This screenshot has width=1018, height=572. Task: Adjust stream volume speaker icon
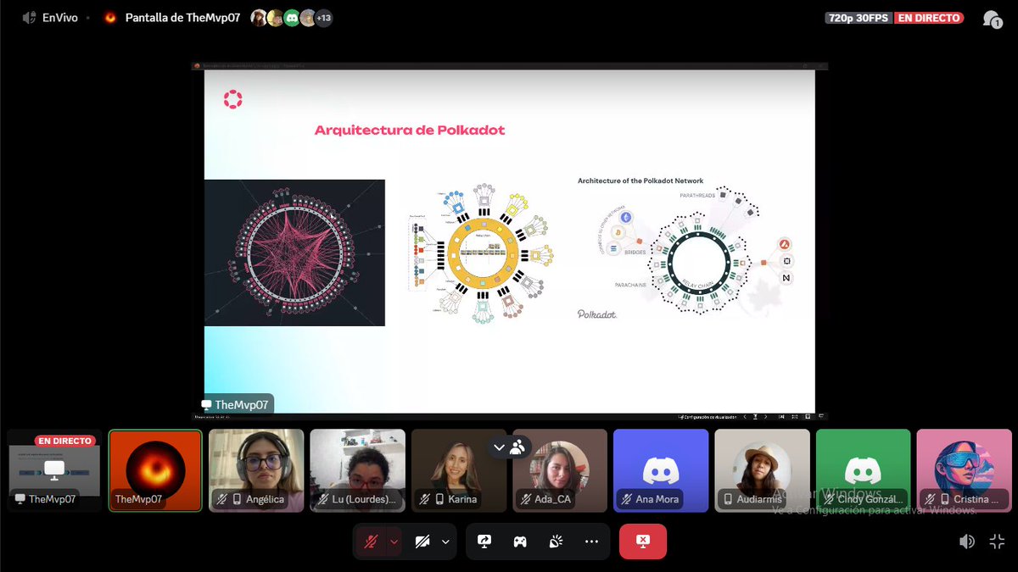pyautogui.click(x=966, y=541)
